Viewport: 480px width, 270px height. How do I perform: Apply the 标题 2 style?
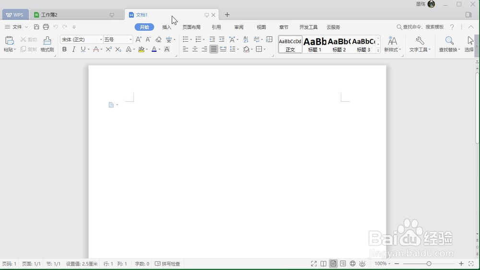click(339, 44)
